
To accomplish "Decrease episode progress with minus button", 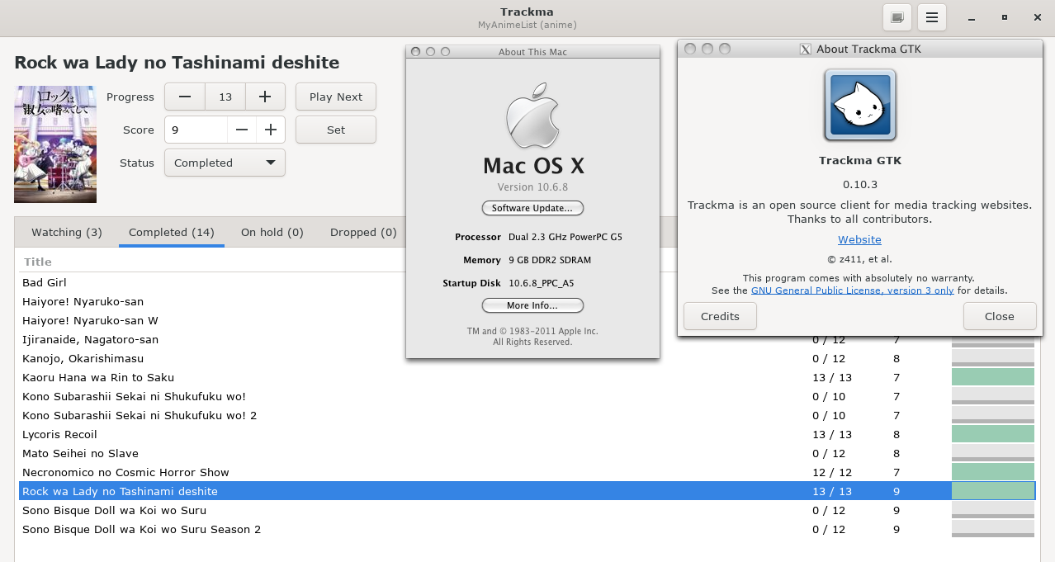I will click(185, 97).
